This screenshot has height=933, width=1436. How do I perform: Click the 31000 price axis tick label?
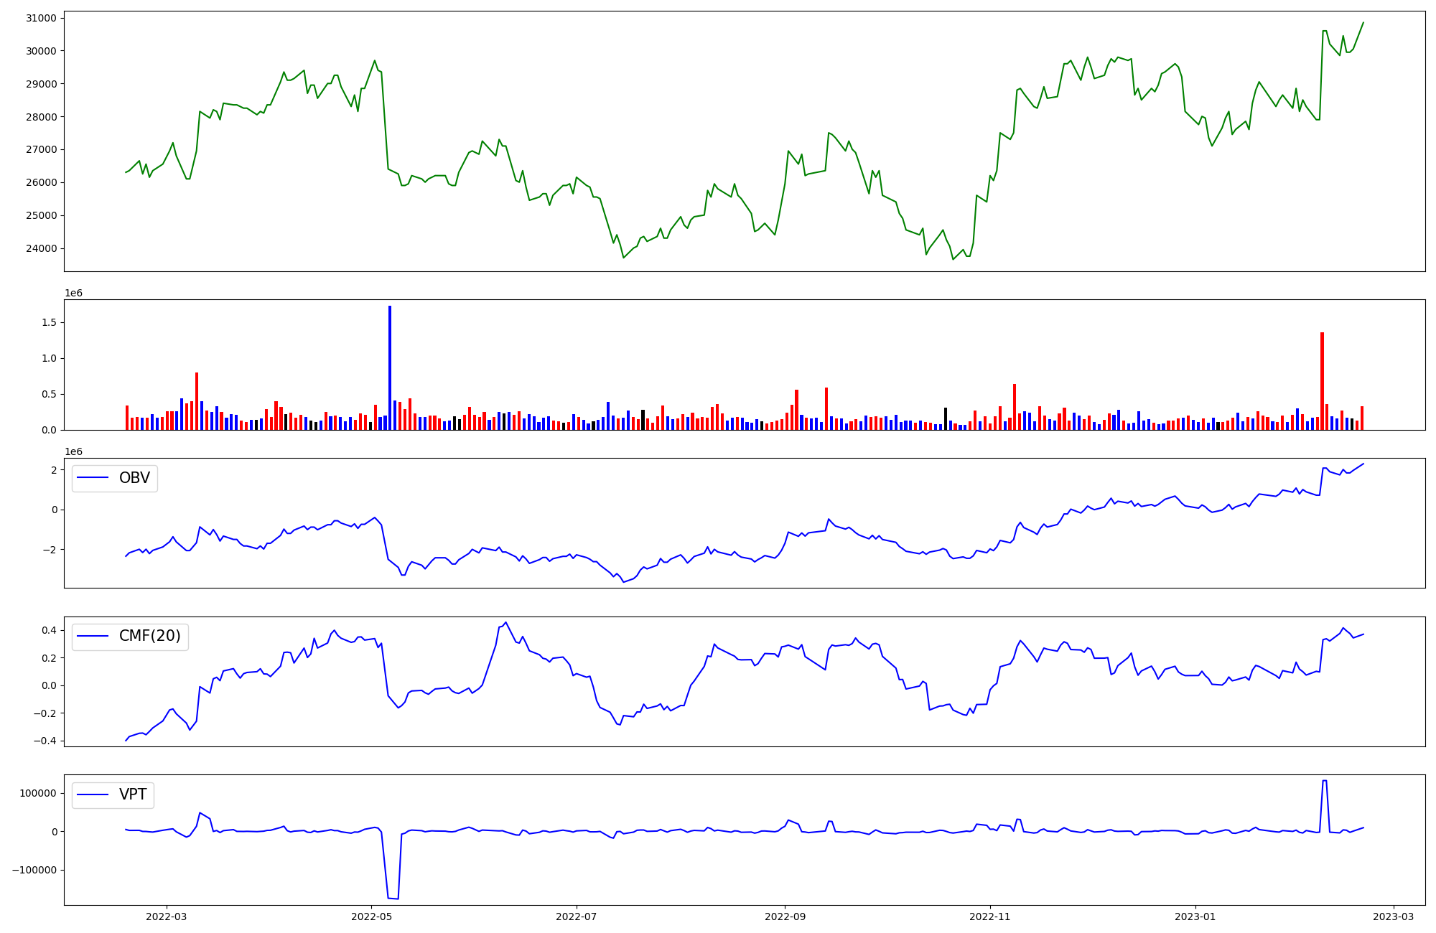click(x=42, y=18)
